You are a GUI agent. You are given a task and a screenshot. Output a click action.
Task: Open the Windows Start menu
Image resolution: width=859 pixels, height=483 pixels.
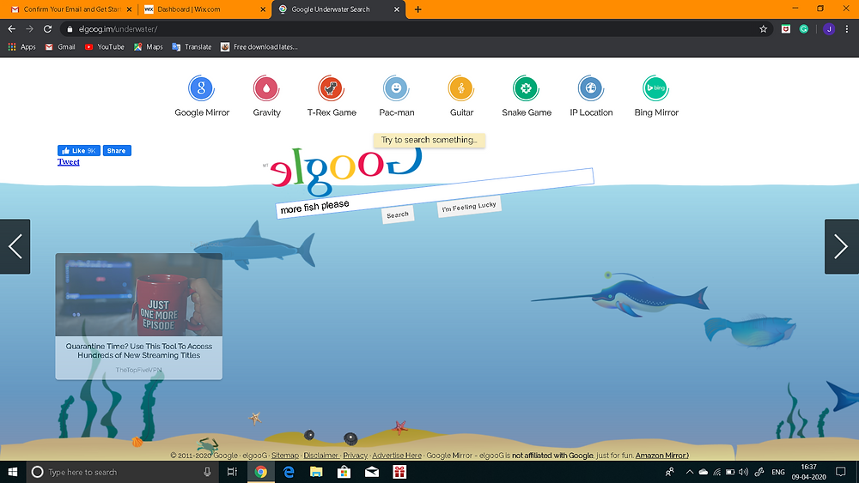click(13, 472)
